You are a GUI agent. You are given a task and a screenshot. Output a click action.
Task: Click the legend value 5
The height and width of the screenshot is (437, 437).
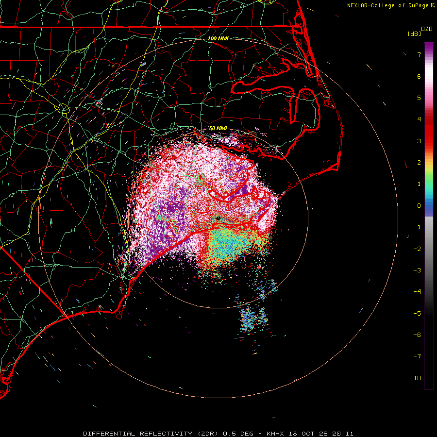coord(419,98)
